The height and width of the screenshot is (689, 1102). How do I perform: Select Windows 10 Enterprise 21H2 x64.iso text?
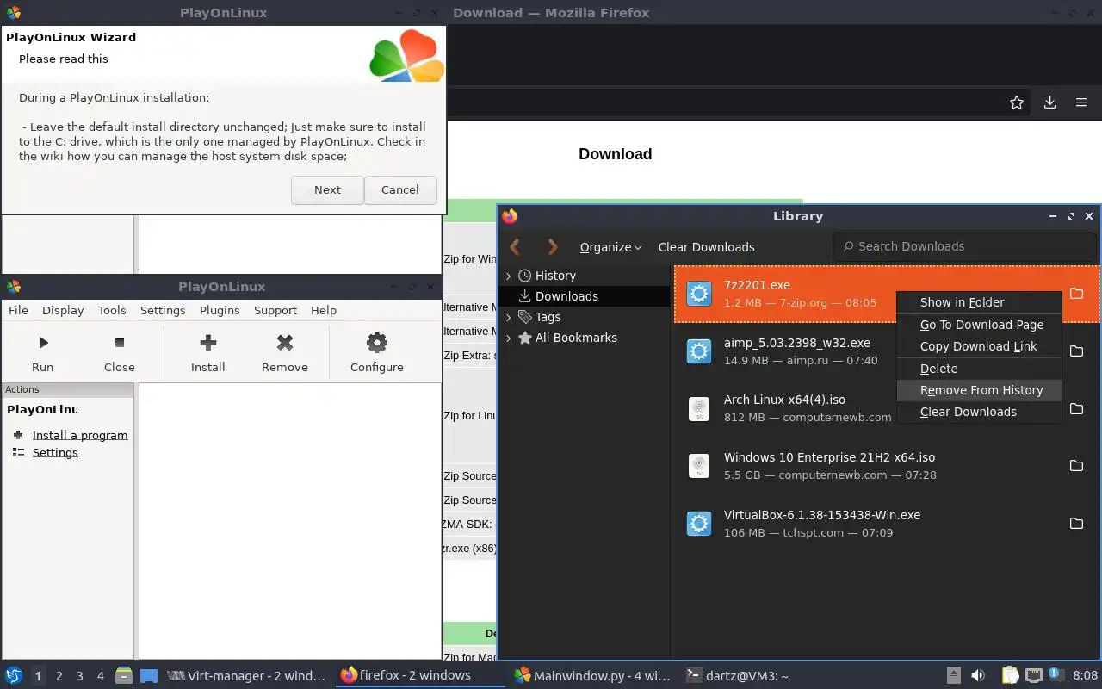click(x=829, y=457)
